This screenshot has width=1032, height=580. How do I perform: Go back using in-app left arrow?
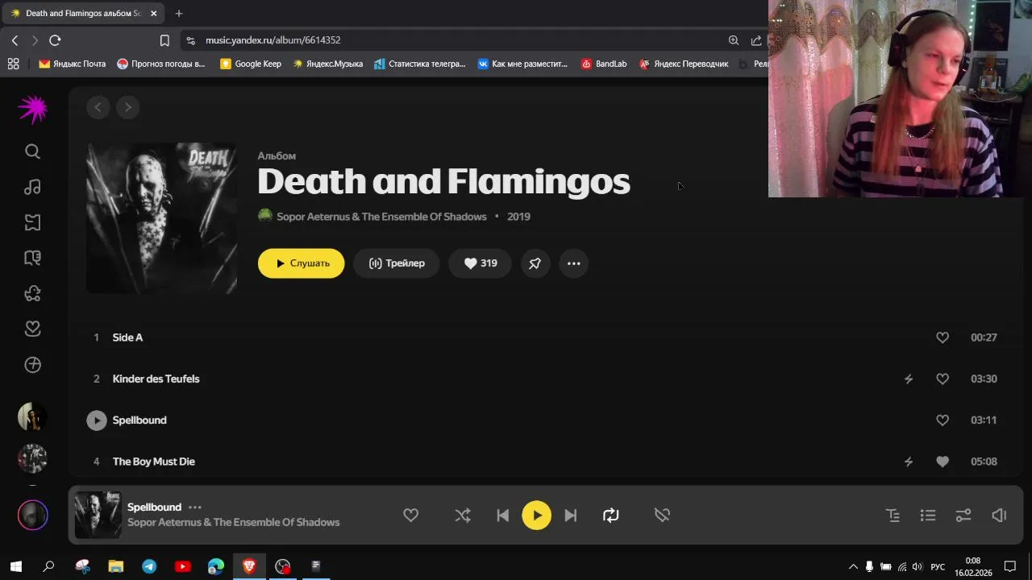(x=98, y=107)
